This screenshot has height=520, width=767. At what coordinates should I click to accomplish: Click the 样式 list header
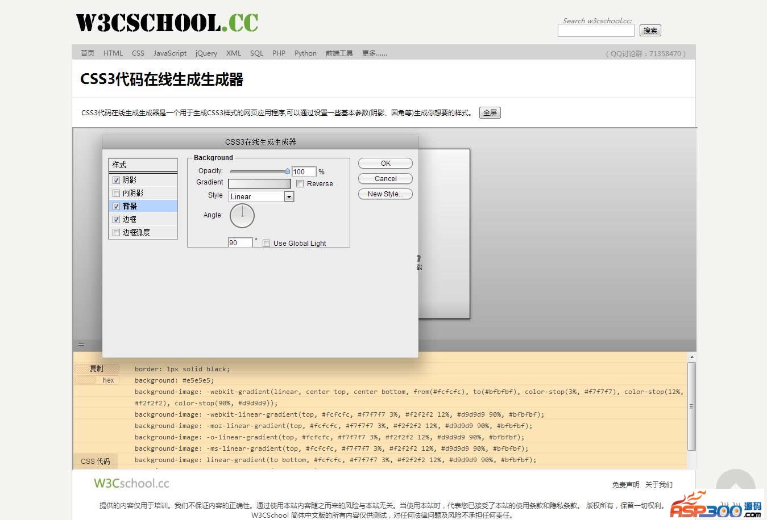(143, 165)
